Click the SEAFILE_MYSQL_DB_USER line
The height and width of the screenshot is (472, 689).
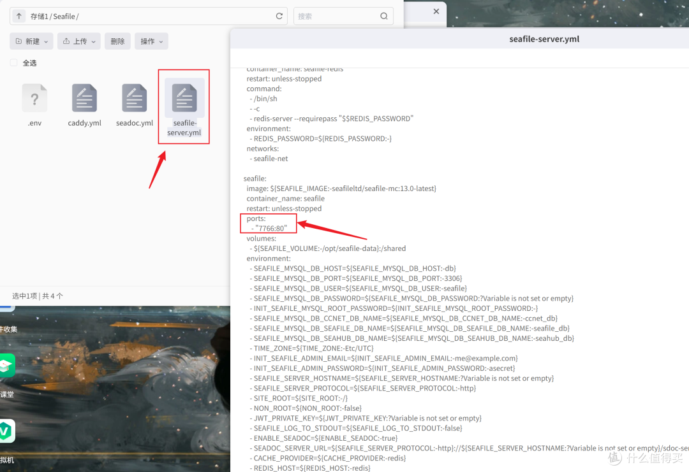(x=358, y=288)
